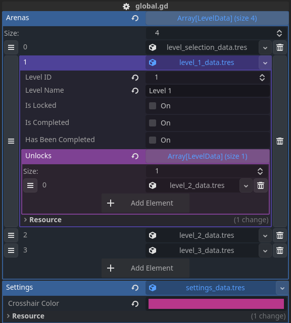Screen dimensions: 291x323
Task: Delete arena element 2 trash icon
Action: pos(280,235)
